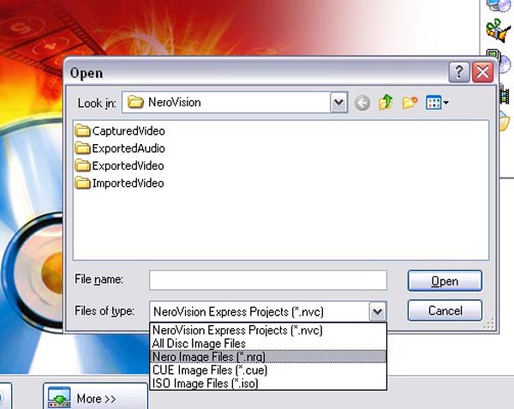Create a new folder
Viewport: 514px width, 409px height.
click(409, 103)
